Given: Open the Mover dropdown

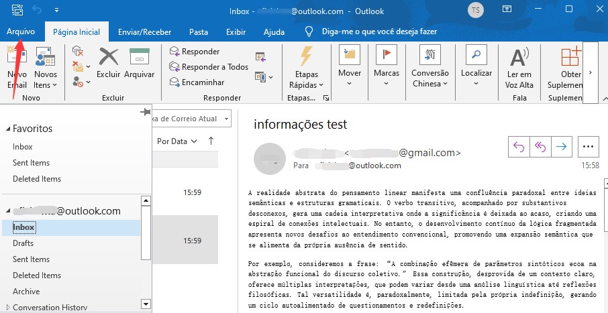Looking at the screenshot, I should (x=350, y=66).
